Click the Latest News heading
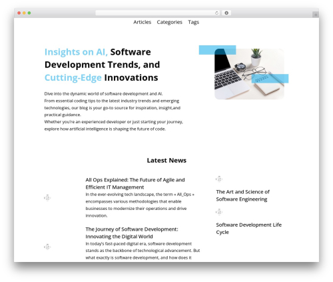 click(166, 160)
